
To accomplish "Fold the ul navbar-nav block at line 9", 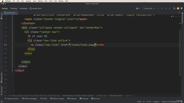I will 14,32.
